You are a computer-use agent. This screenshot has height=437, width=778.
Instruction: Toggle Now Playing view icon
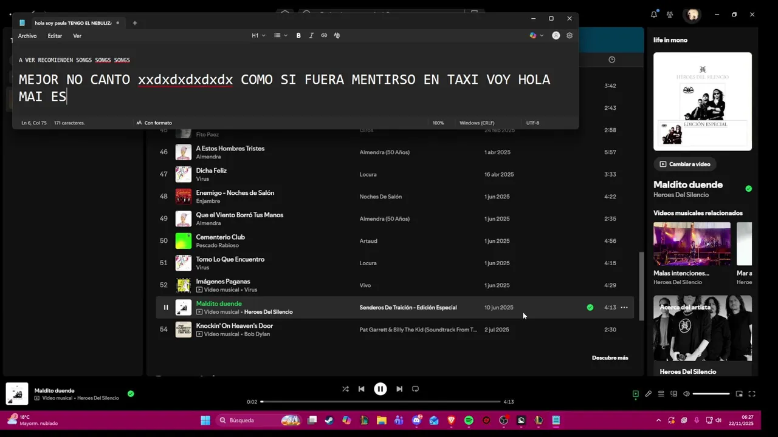635,394
